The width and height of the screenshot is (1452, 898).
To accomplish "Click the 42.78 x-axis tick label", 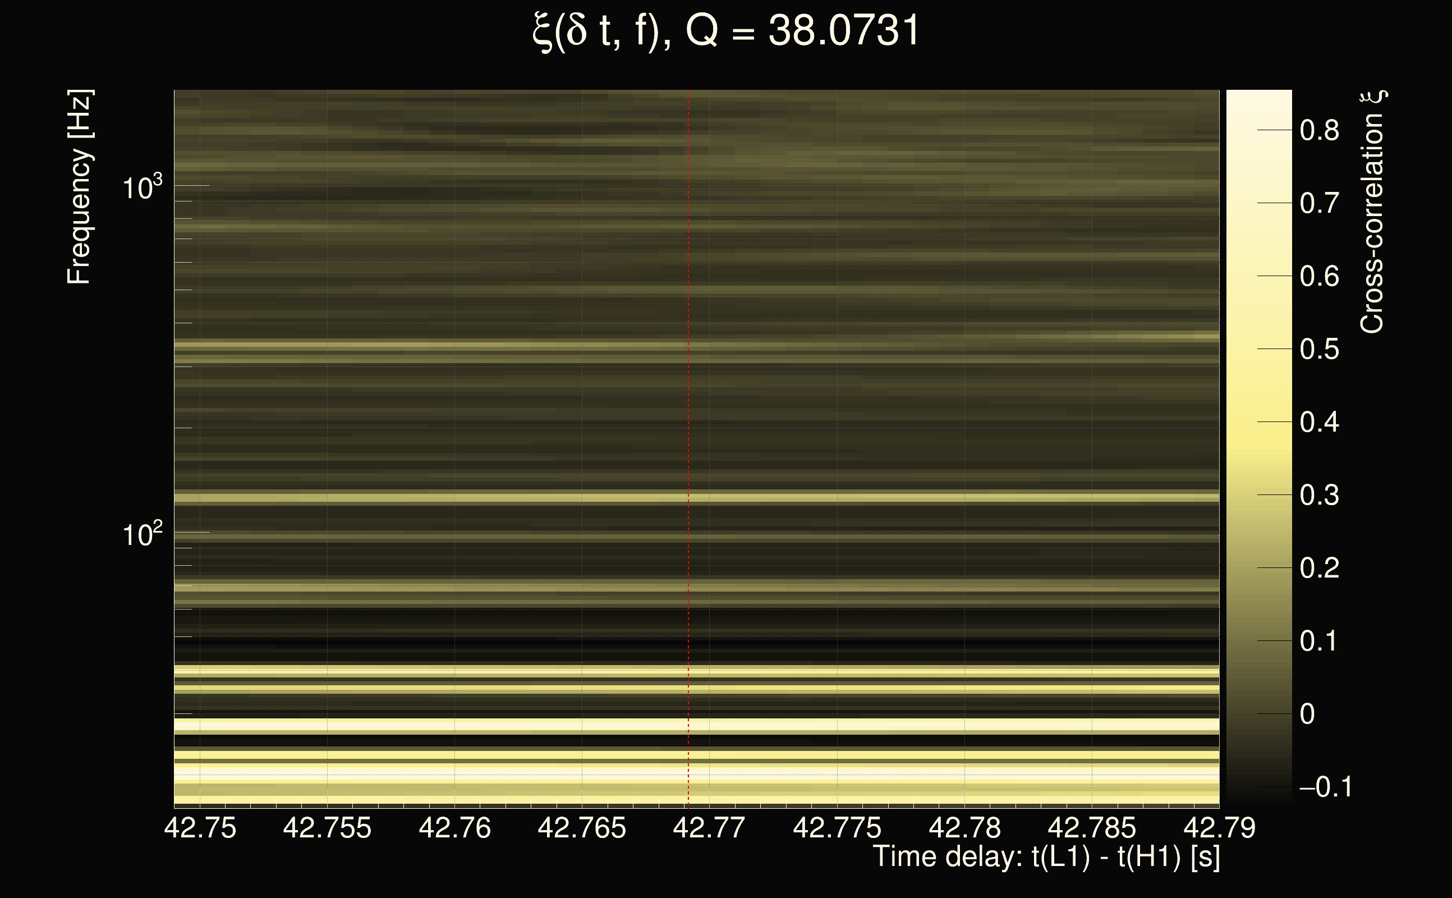I will click(964, 828).
